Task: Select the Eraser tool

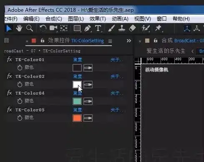Action: [x=132, y=28]
